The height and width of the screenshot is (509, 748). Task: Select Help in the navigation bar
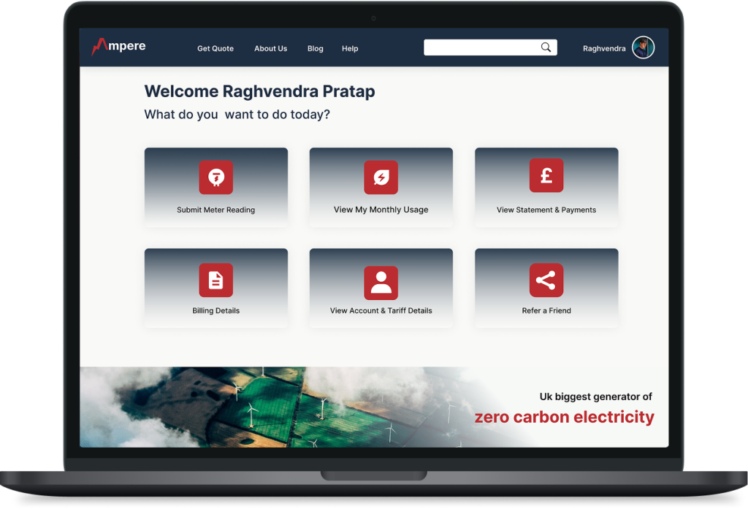pos(350,49)
